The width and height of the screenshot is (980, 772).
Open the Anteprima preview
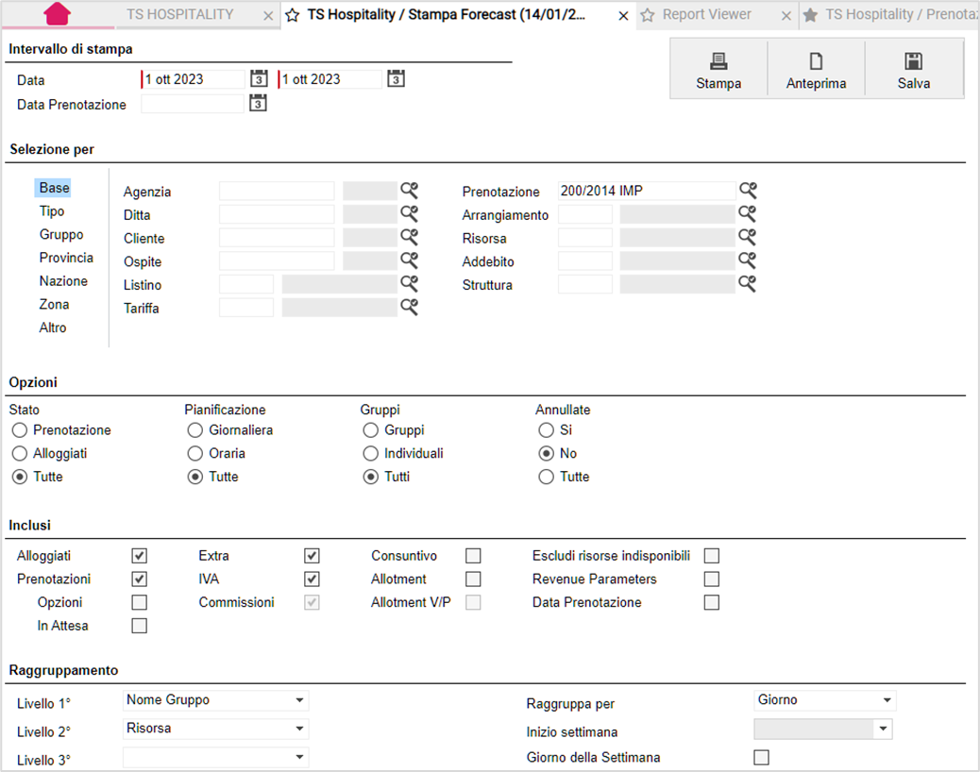coord(817,70)
